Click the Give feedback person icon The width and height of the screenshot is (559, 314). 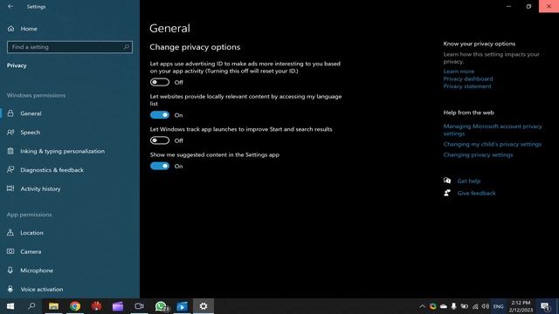point(447,193)
